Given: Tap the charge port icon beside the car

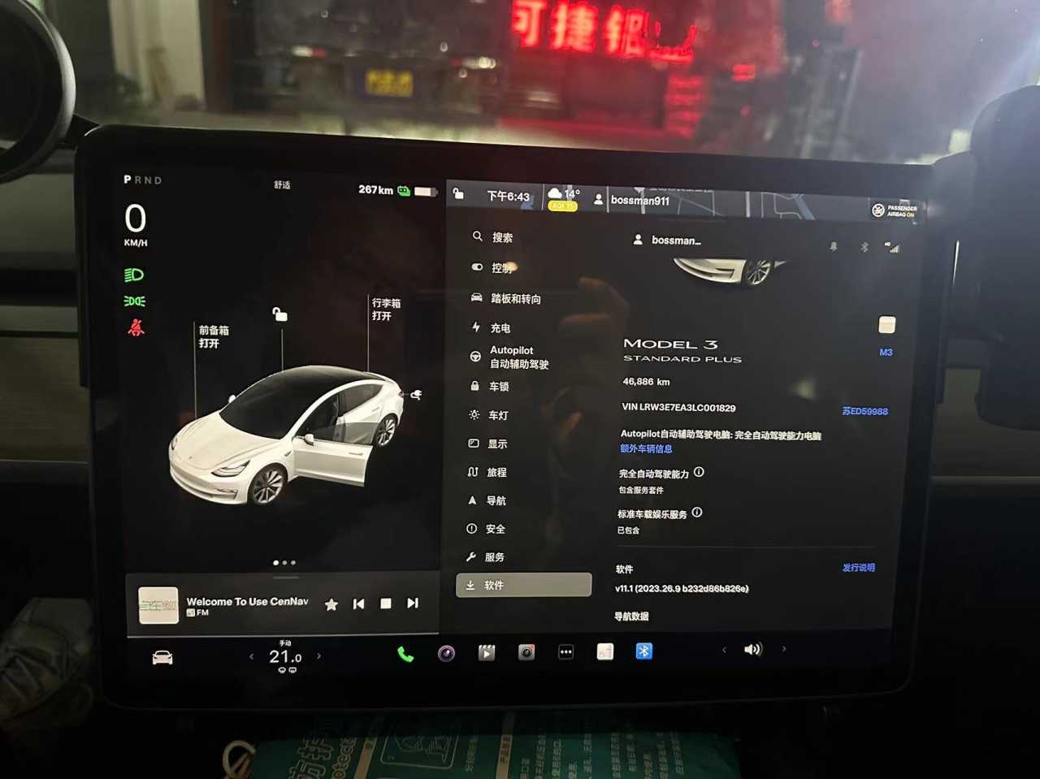Looking at the screenshot, I should coord(416,395).
